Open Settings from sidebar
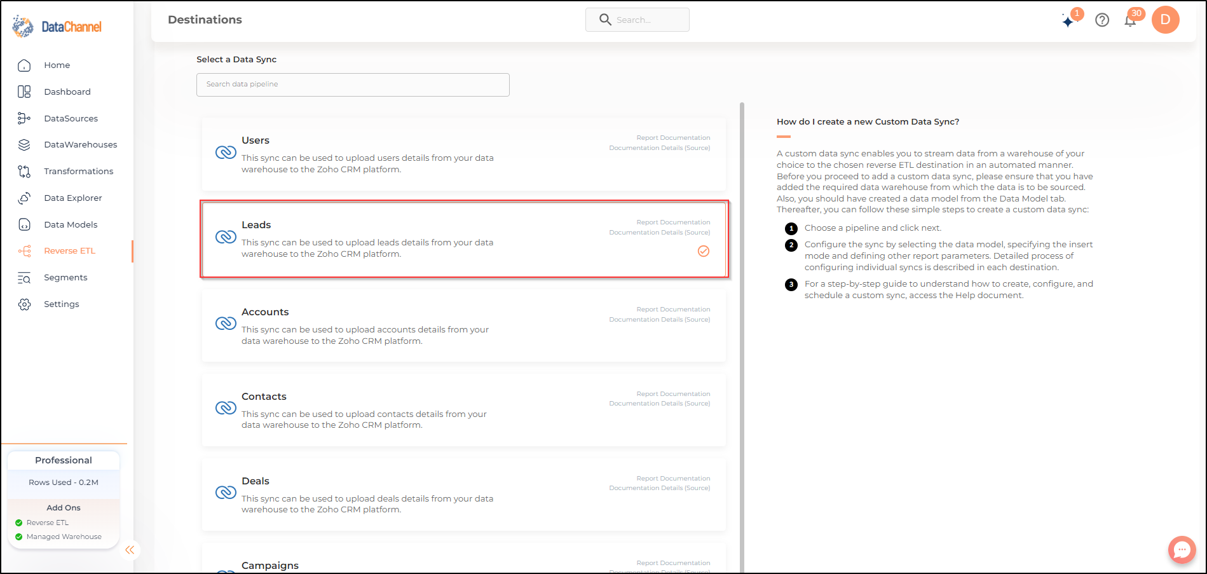The image size is (1207, 574). tap(62, 304)
